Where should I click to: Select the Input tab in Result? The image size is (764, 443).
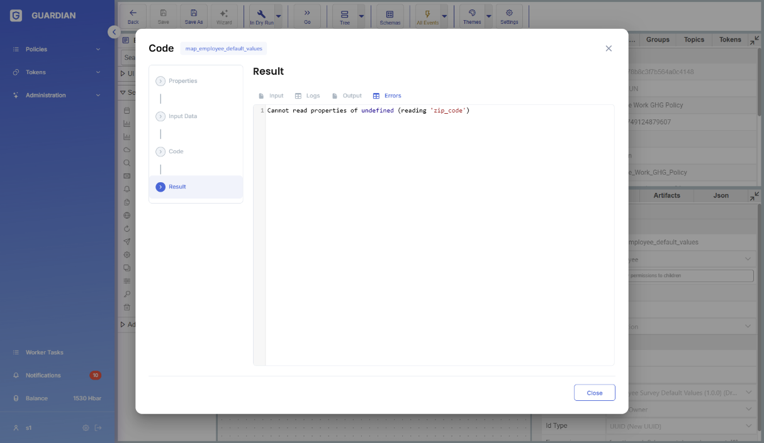pyautogui.click(x=271, y=96)
